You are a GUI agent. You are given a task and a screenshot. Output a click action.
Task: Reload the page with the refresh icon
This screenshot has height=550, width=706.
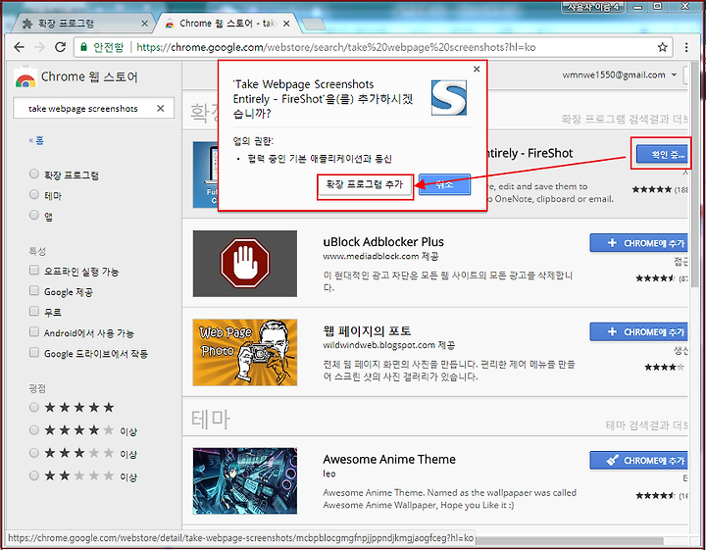coord(60,47)
